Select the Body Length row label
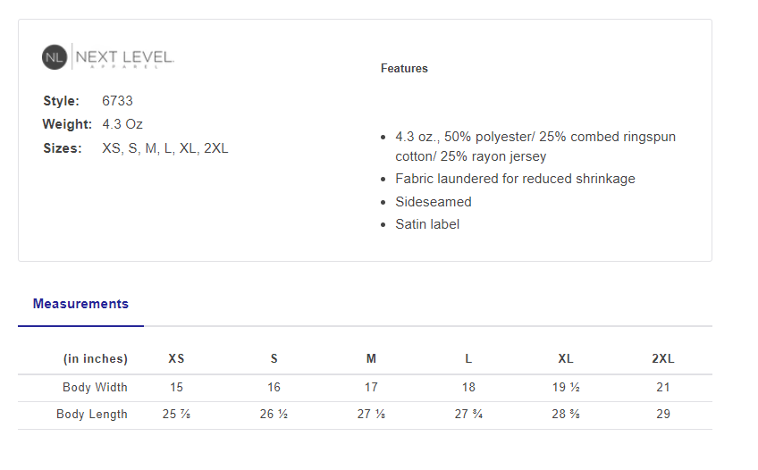 tap(92, 415)
